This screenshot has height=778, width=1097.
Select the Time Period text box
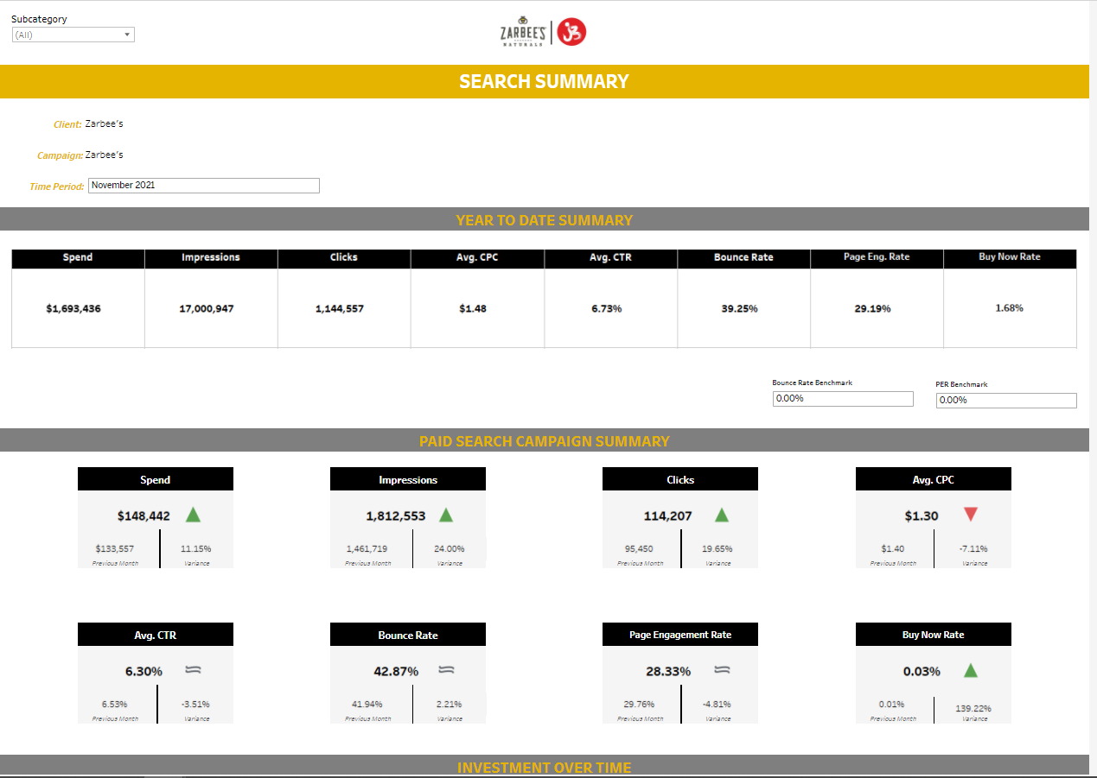coord(203,185)
